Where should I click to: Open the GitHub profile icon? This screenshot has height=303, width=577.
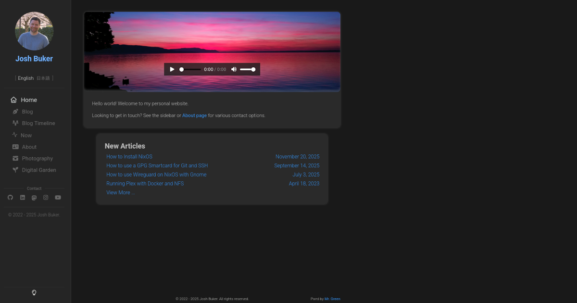point(10,197)
